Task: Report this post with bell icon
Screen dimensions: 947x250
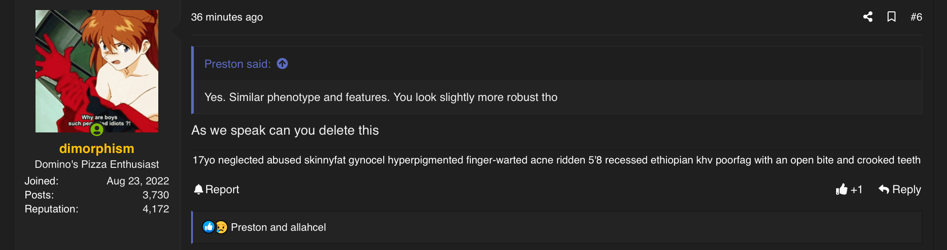Action: [x=217, y=189]
